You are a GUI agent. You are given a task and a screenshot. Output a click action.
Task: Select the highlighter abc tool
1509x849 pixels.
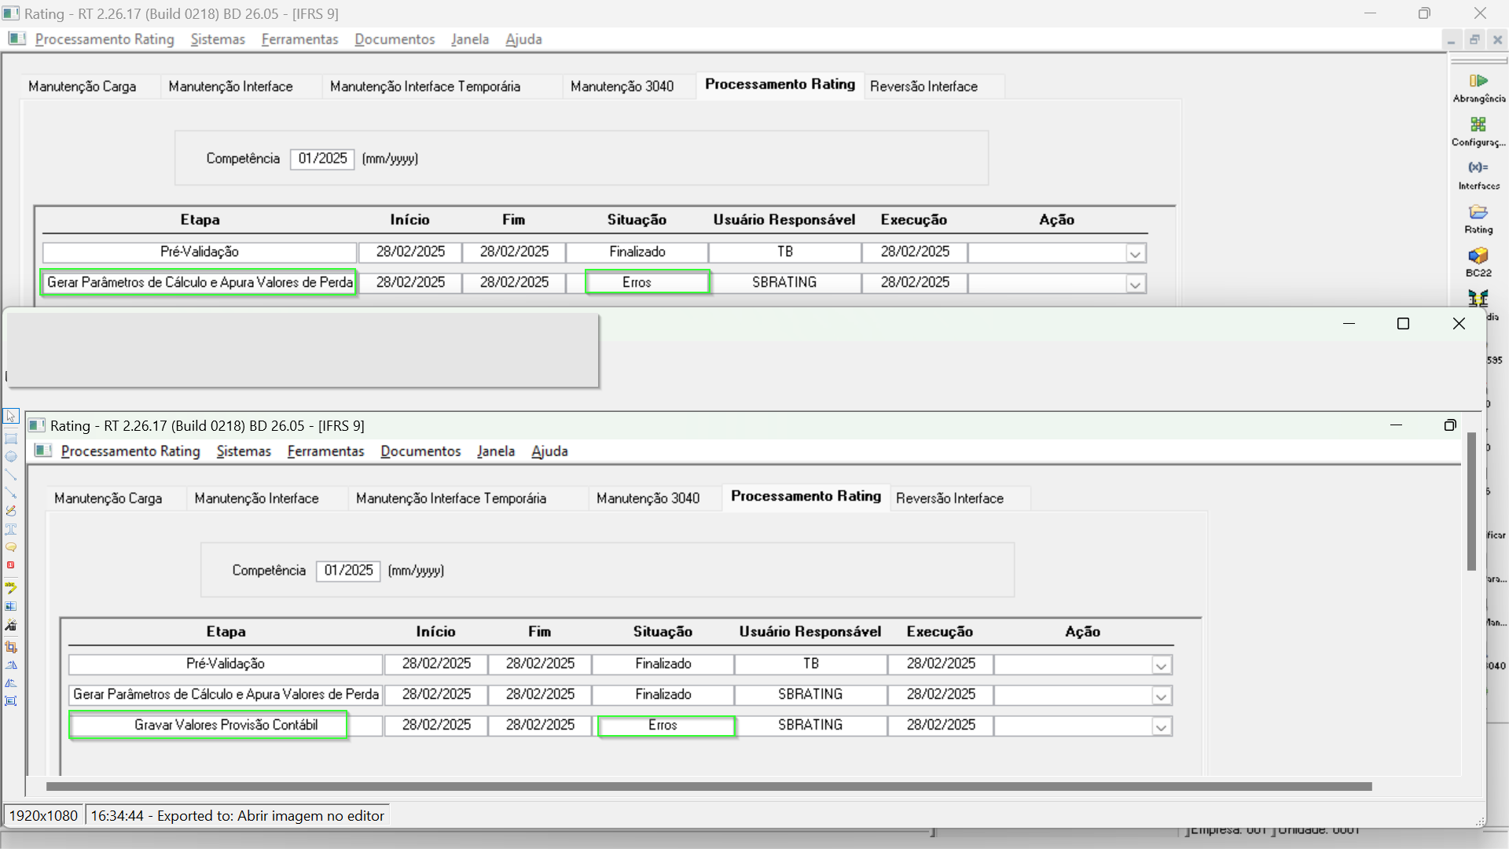point(11,587)
